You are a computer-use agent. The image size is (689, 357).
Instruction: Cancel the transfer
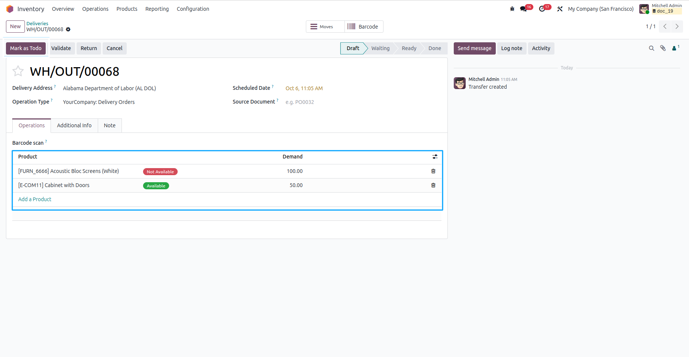(114, 48)
